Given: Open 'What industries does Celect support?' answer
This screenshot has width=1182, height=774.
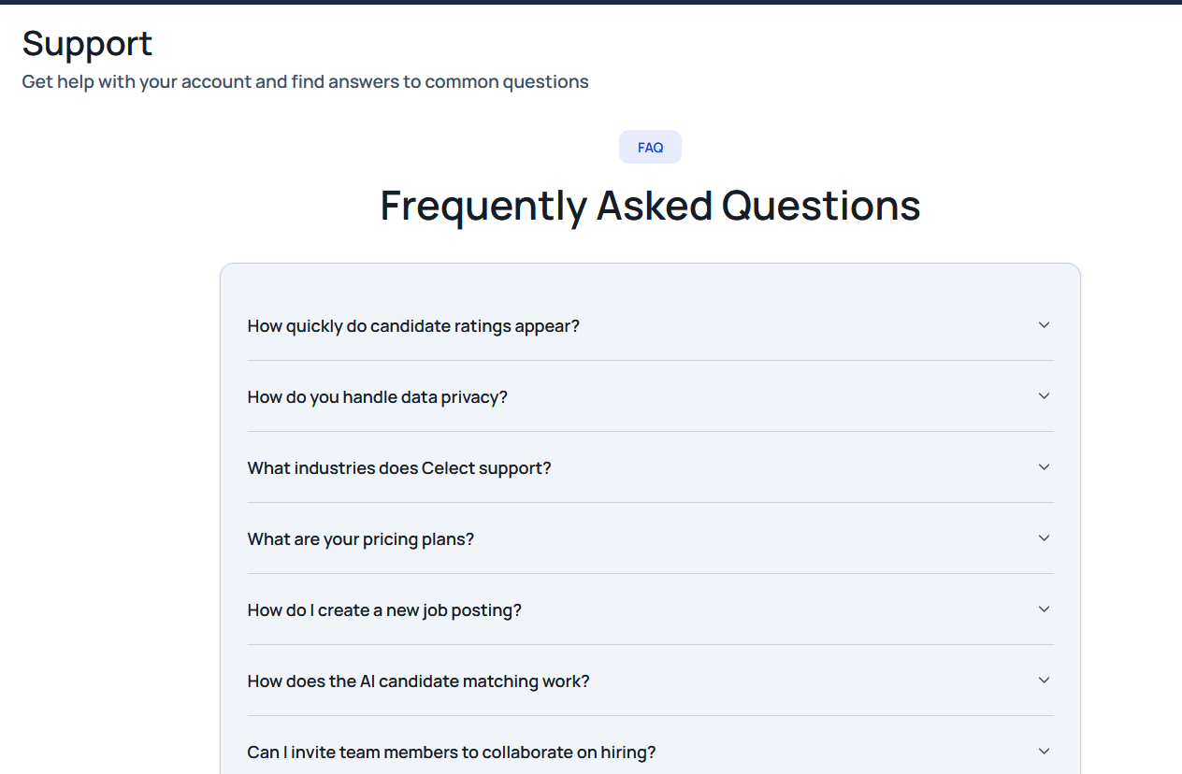Looking at the screenshot, I should coord(399,468).
